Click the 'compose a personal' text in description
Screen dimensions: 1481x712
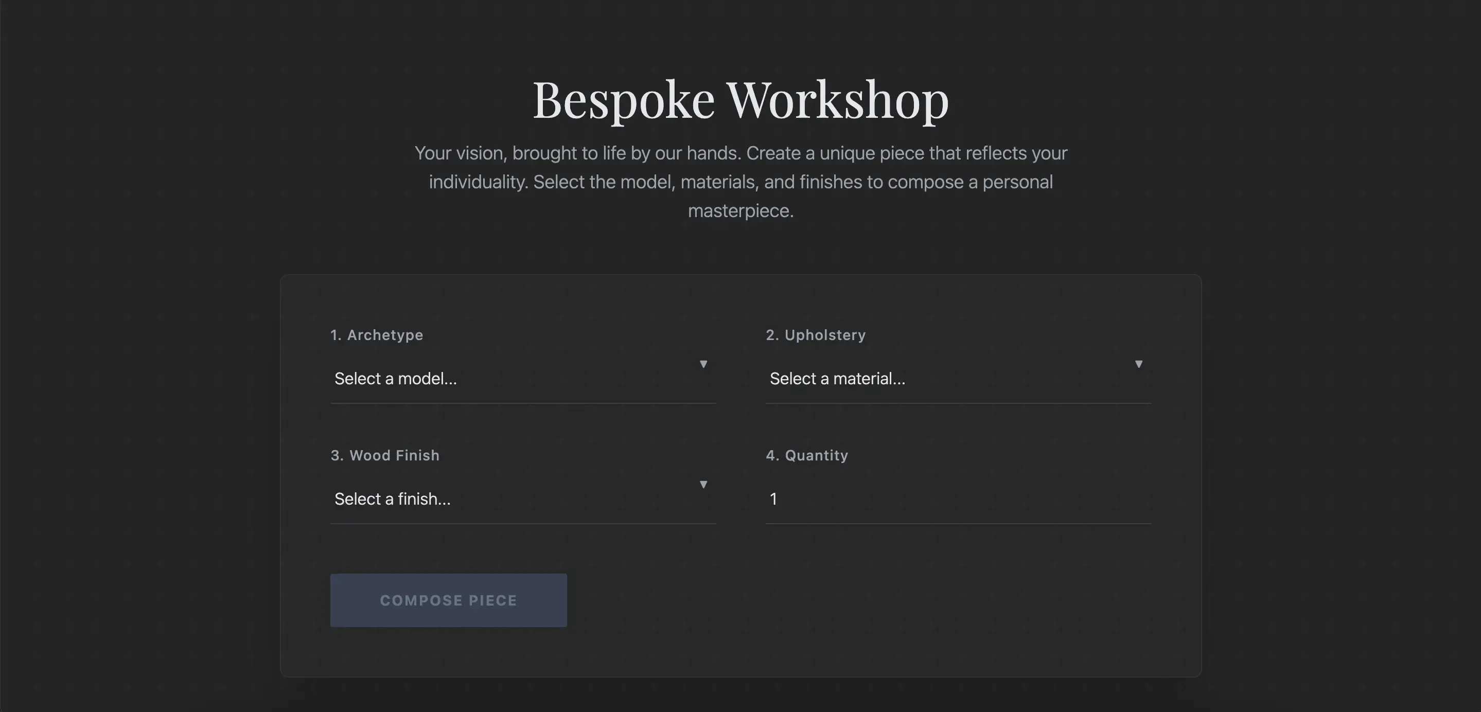coord(970,182)
